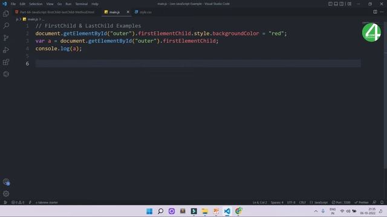The height and width of the screenshot is (217, 387).
Task: Open the Edit menu
Action: click(22, 4)
